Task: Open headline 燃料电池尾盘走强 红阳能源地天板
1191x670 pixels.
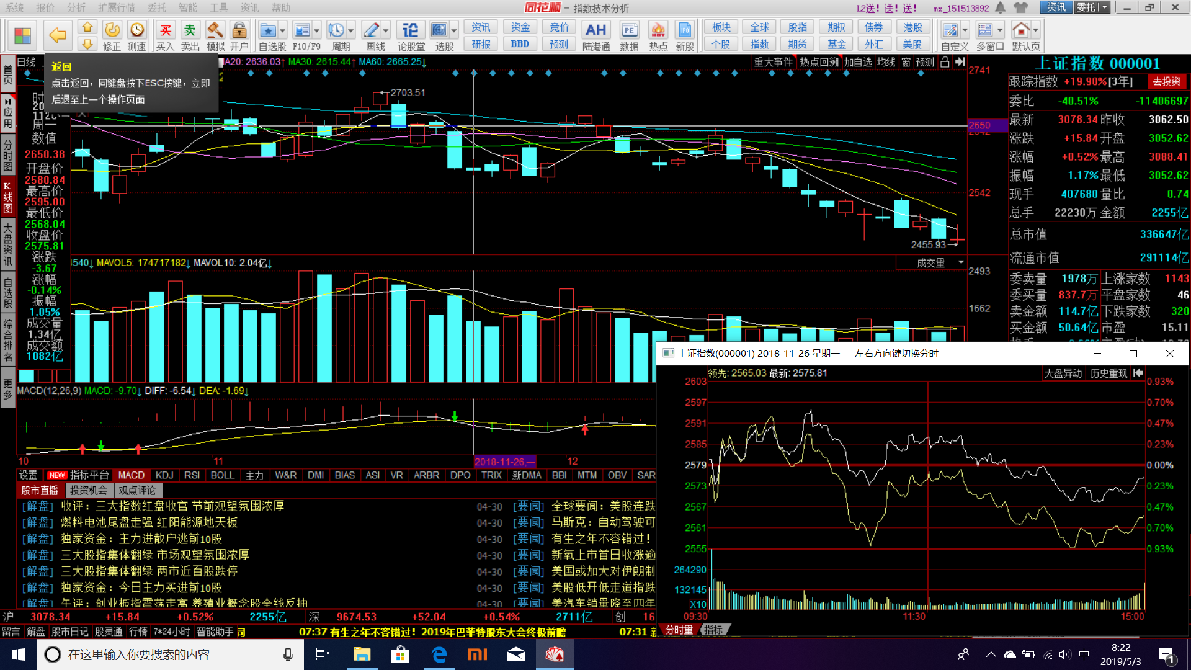Action: click(x=149, y=522)
